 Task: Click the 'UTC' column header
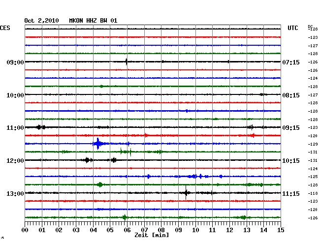tap(292, 28)
